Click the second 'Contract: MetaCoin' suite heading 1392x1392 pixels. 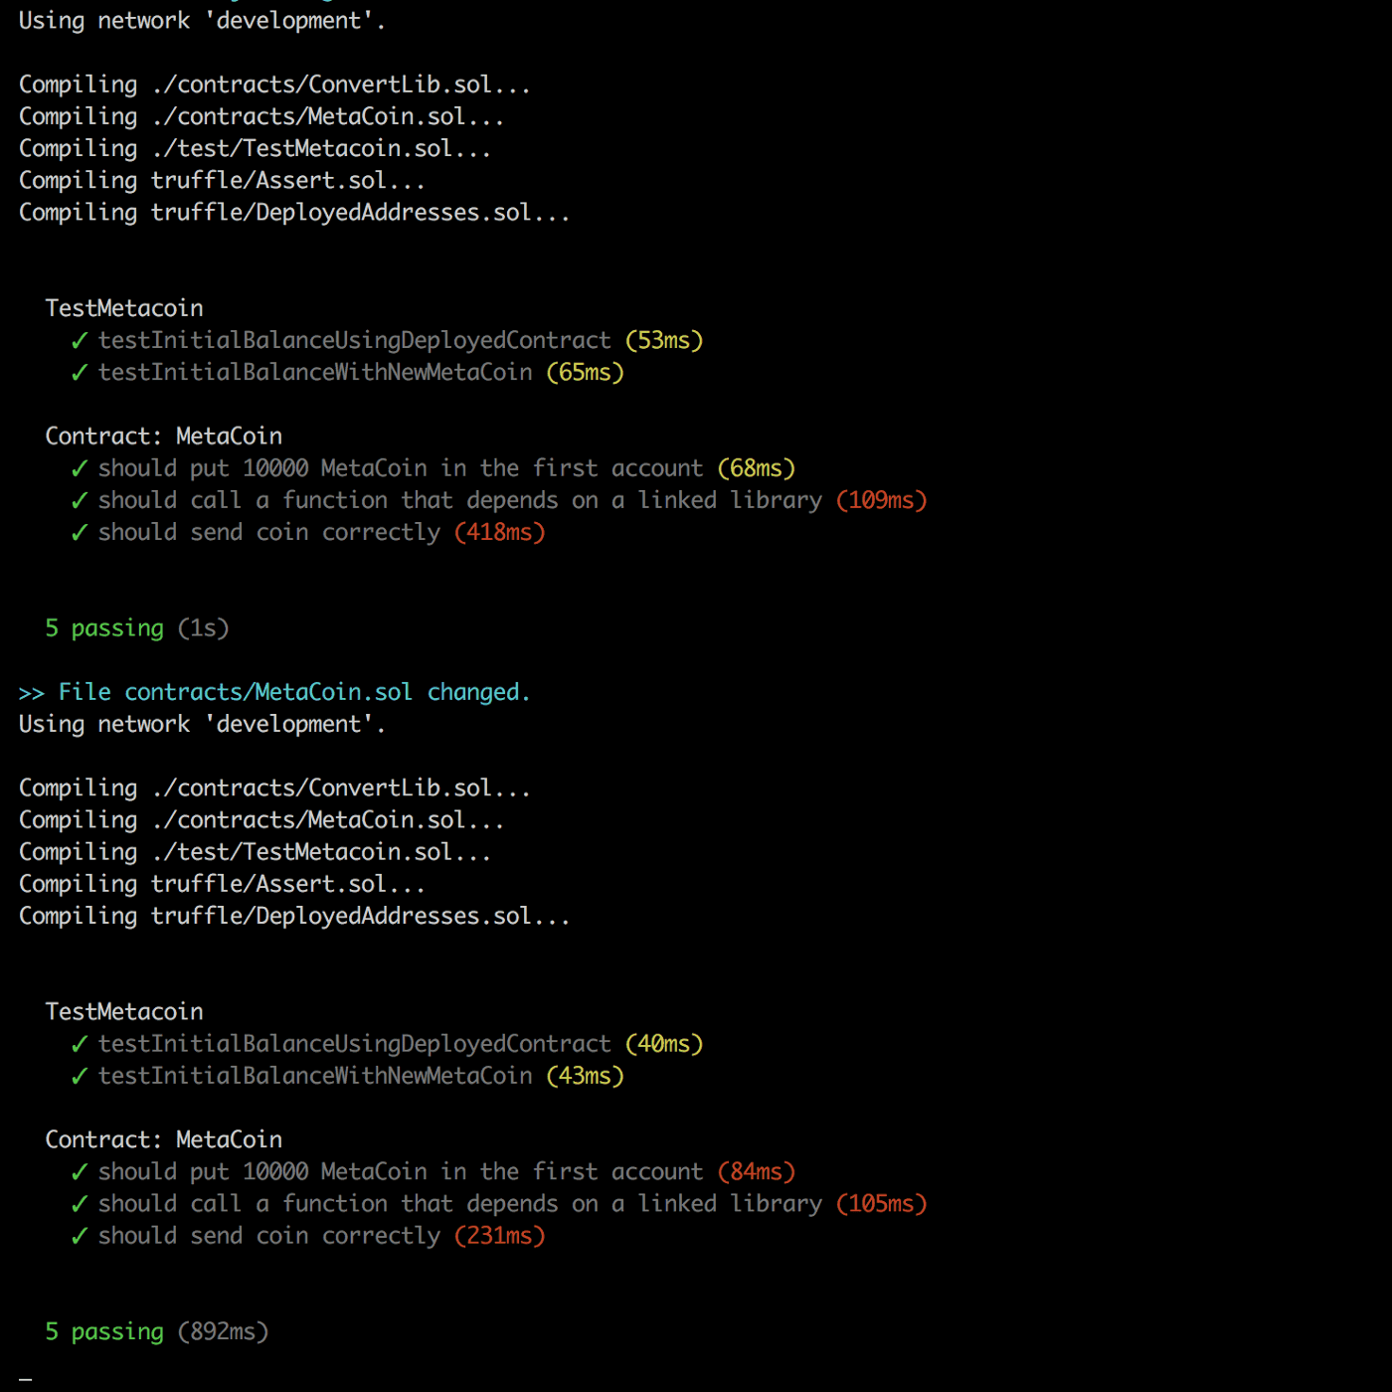click(x=164, y=1139)
